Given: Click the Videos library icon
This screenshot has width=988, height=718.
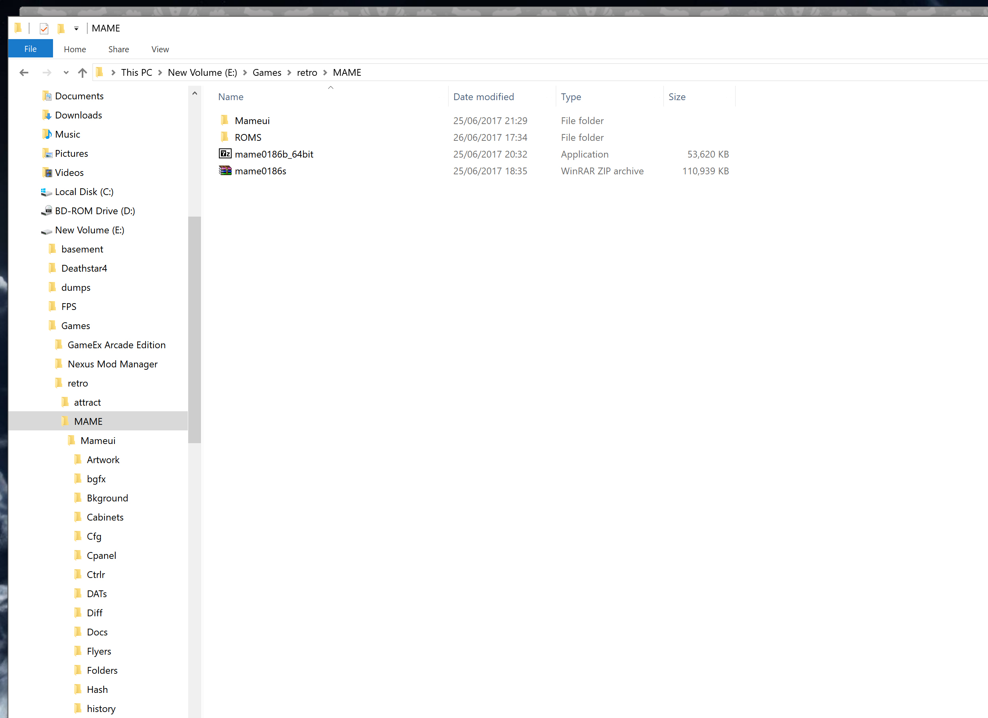Looking at the screenshot, I should coord(47,172).
